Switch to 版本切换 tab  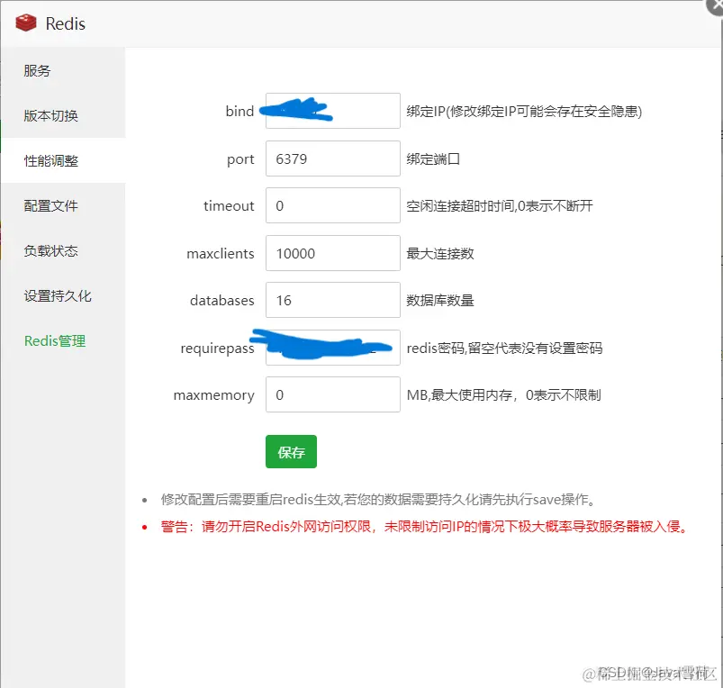63,116
